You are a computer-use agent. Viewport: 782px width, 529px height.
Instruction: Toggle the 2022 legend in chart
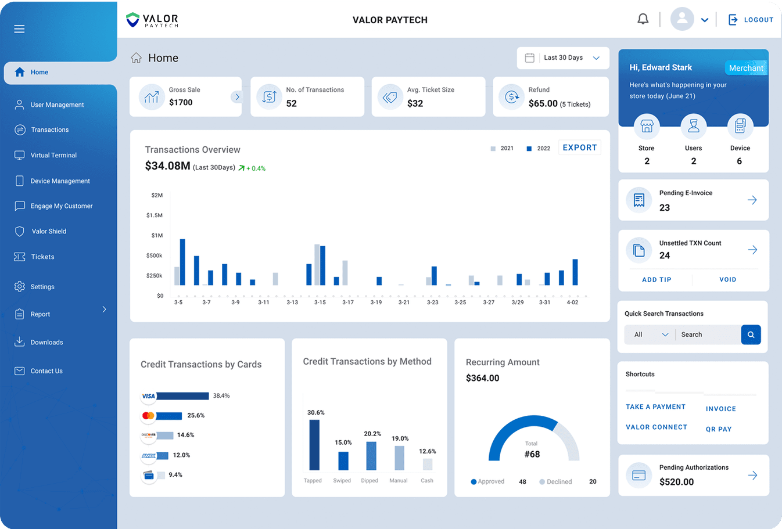(537, 148)
